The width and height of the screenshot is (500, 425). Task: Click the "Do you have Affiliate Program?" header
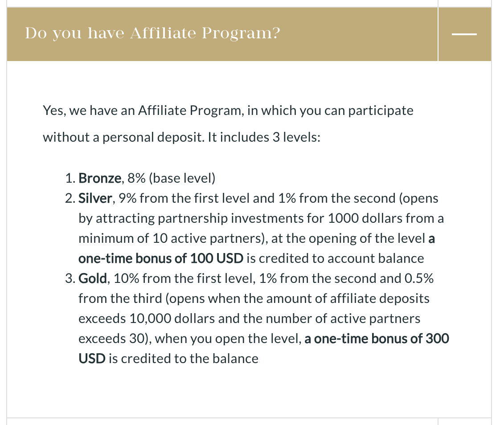[x=152, y=34]
